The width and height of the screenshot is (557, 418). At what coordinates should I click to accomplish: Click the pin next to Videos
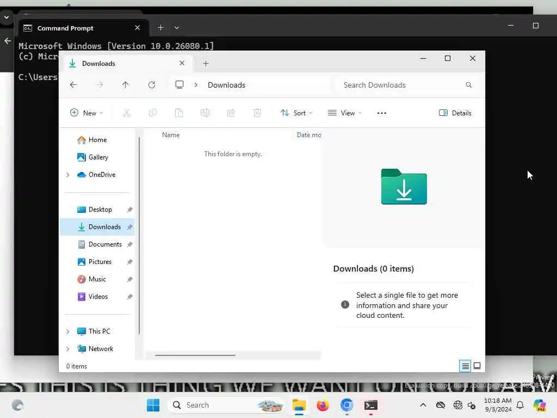[129, 297]
